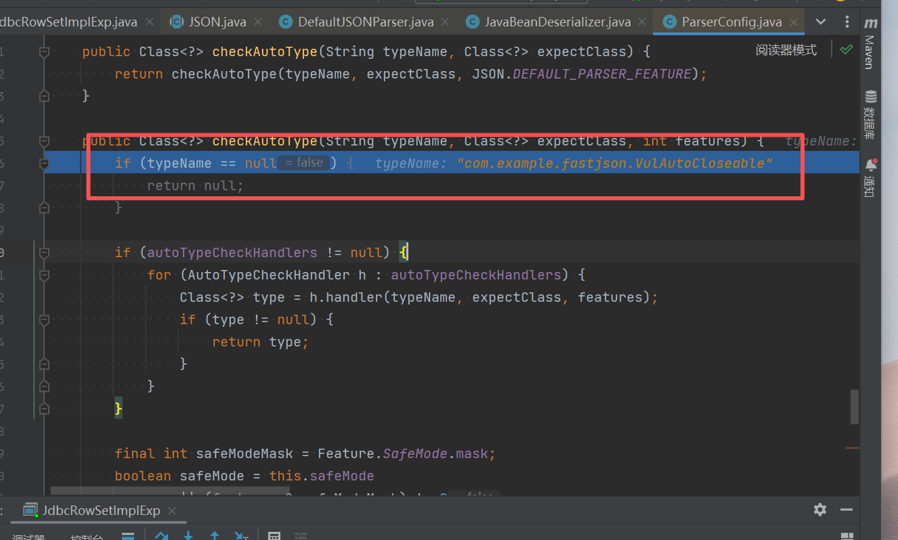
Task: Switch to the JavaBeanDeserializer.java tab
Action: tap(557, 22)
